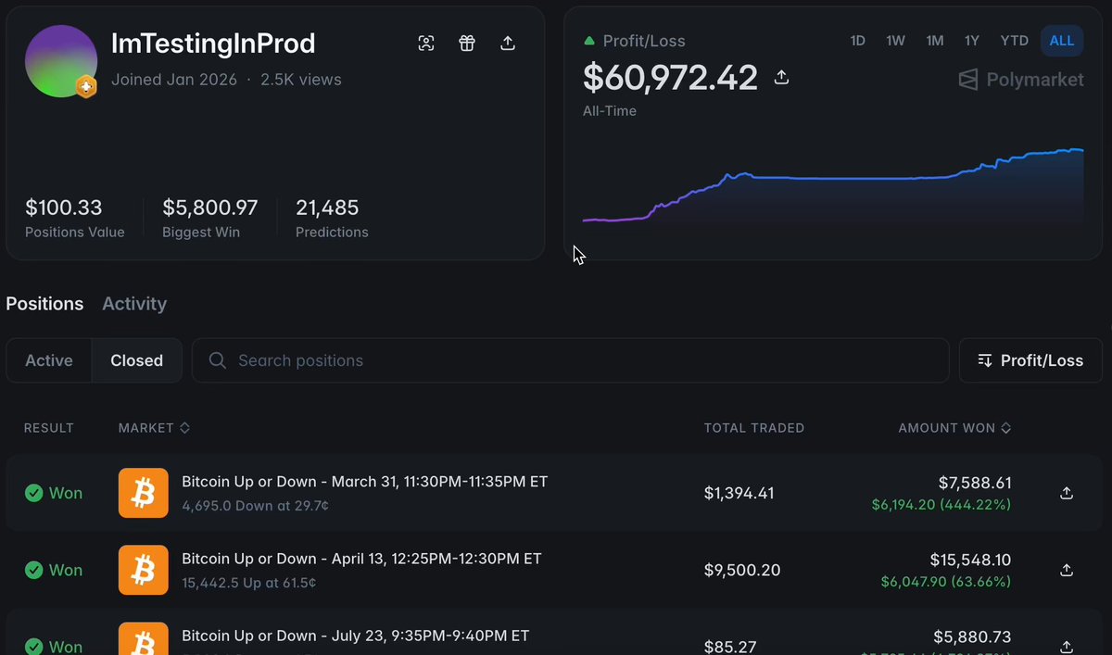Switch the chart to 1Y

(972, 41)
